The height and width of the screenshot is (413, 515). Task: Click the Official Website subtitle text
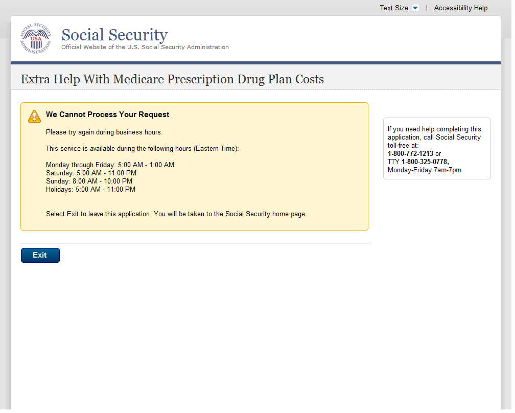click(145, 47)
